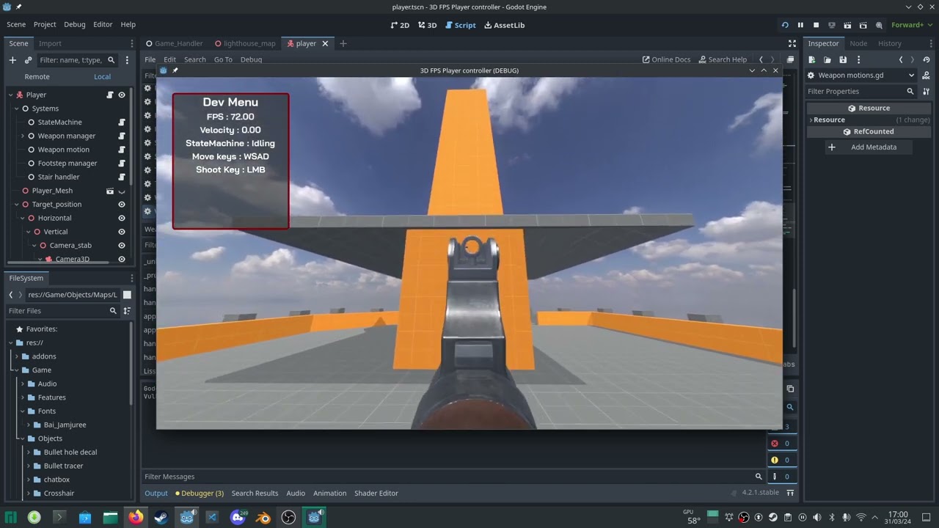The height and width of the screenshot is (528, 939).
Task: Create a new resource in Inspector
Action: (812, 59)
